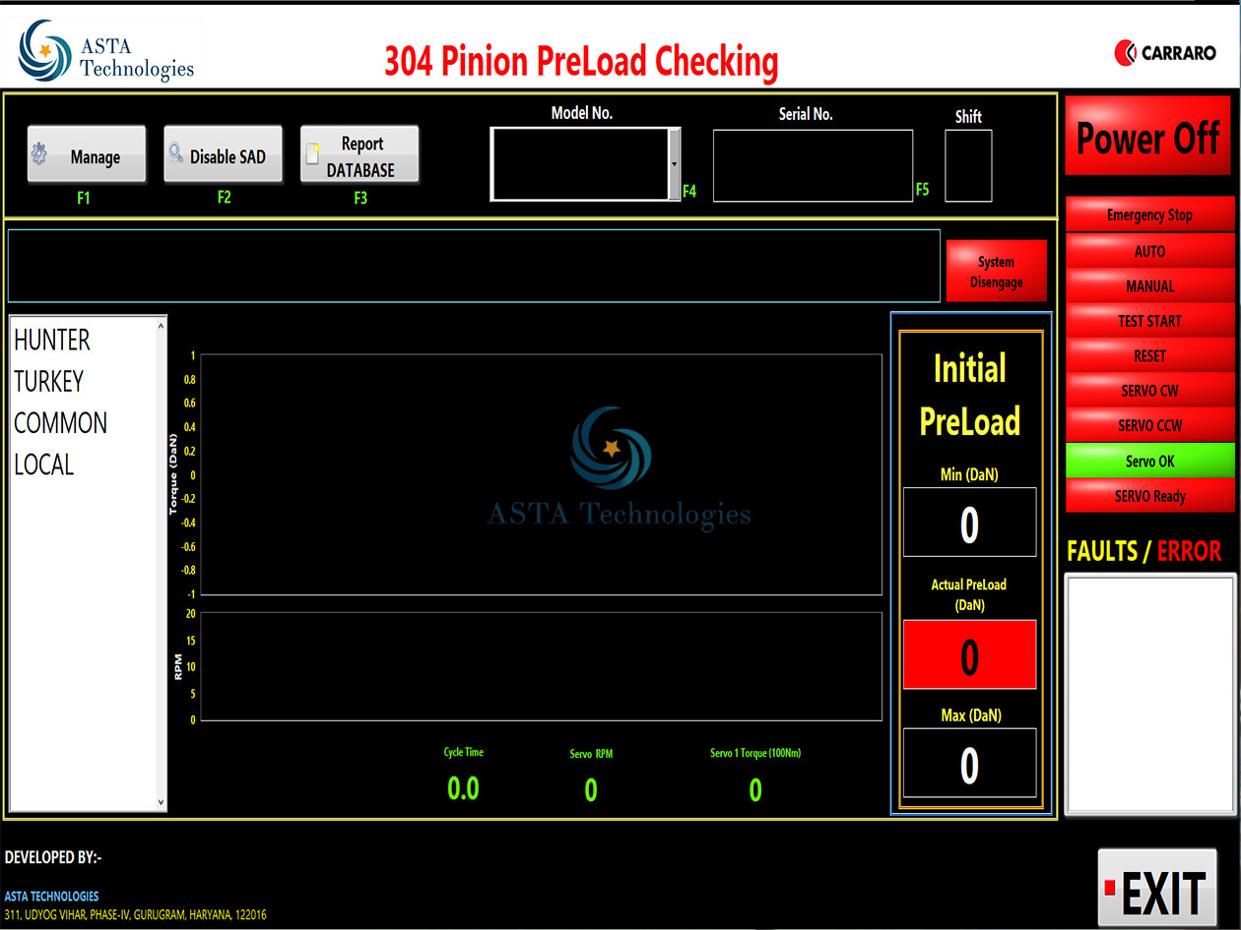The image size is (1241, 930).
Task: Toggle the Power Off button
Action: click(x=1147, y=139)
